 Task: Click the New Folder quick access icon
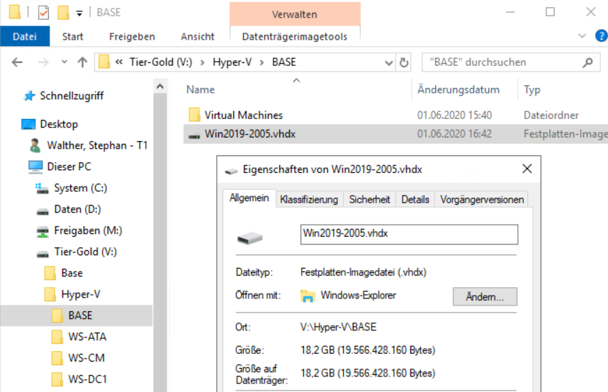click(x=63, y=13)
